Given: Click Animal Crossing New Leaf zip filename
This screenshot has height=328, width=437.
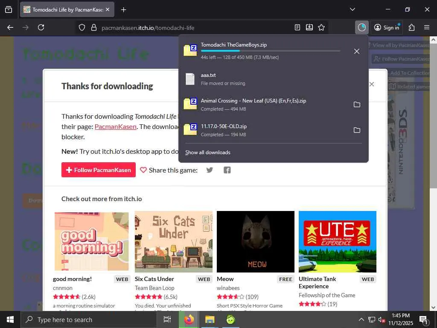Looking at the screenshot, I should pos(253,101).
